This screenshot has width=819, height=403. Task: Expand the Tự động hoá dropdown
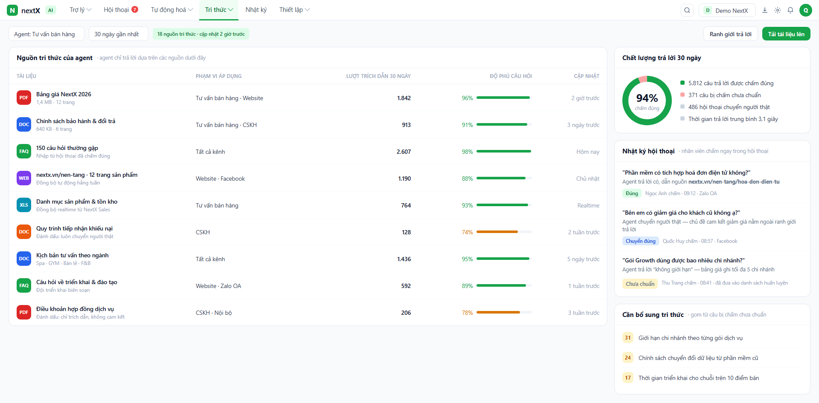click(x=172, y=10)
